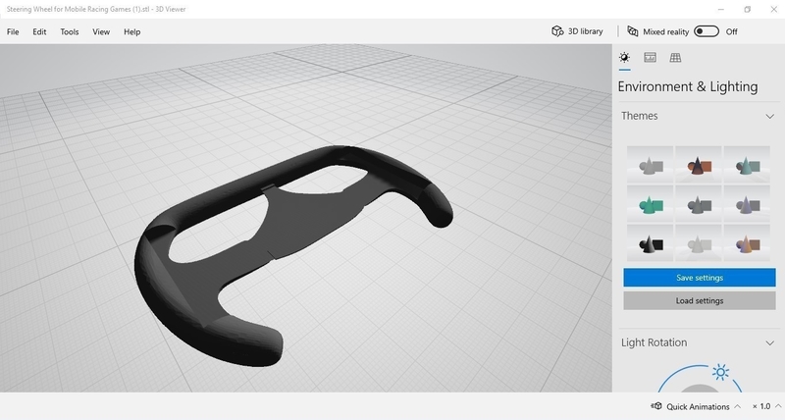Open the 3D library
Image resolution: width=785 pixels, height=420 pixels.
point(577,31)
